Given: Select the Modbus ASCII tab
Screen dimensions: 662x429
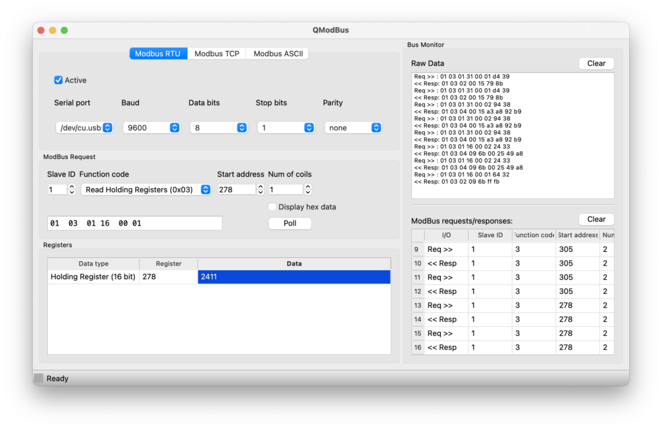Looking at the screenshot, I should [277, 54].
